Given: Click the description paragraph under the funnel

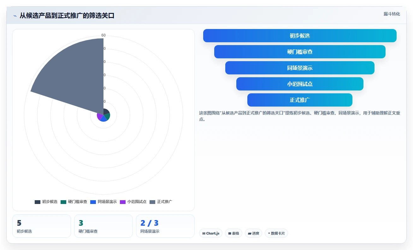Looking at the screenshot, I should pos(299,116).
